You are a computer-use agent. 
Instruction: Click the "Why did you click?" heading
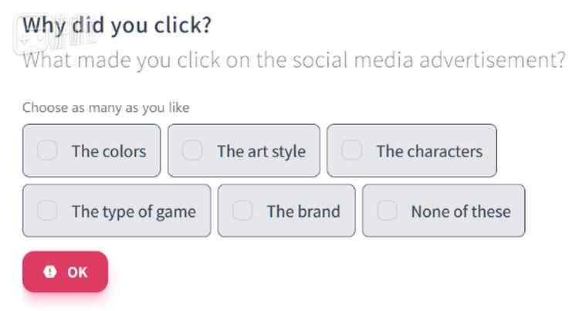[x=117, y=25]
